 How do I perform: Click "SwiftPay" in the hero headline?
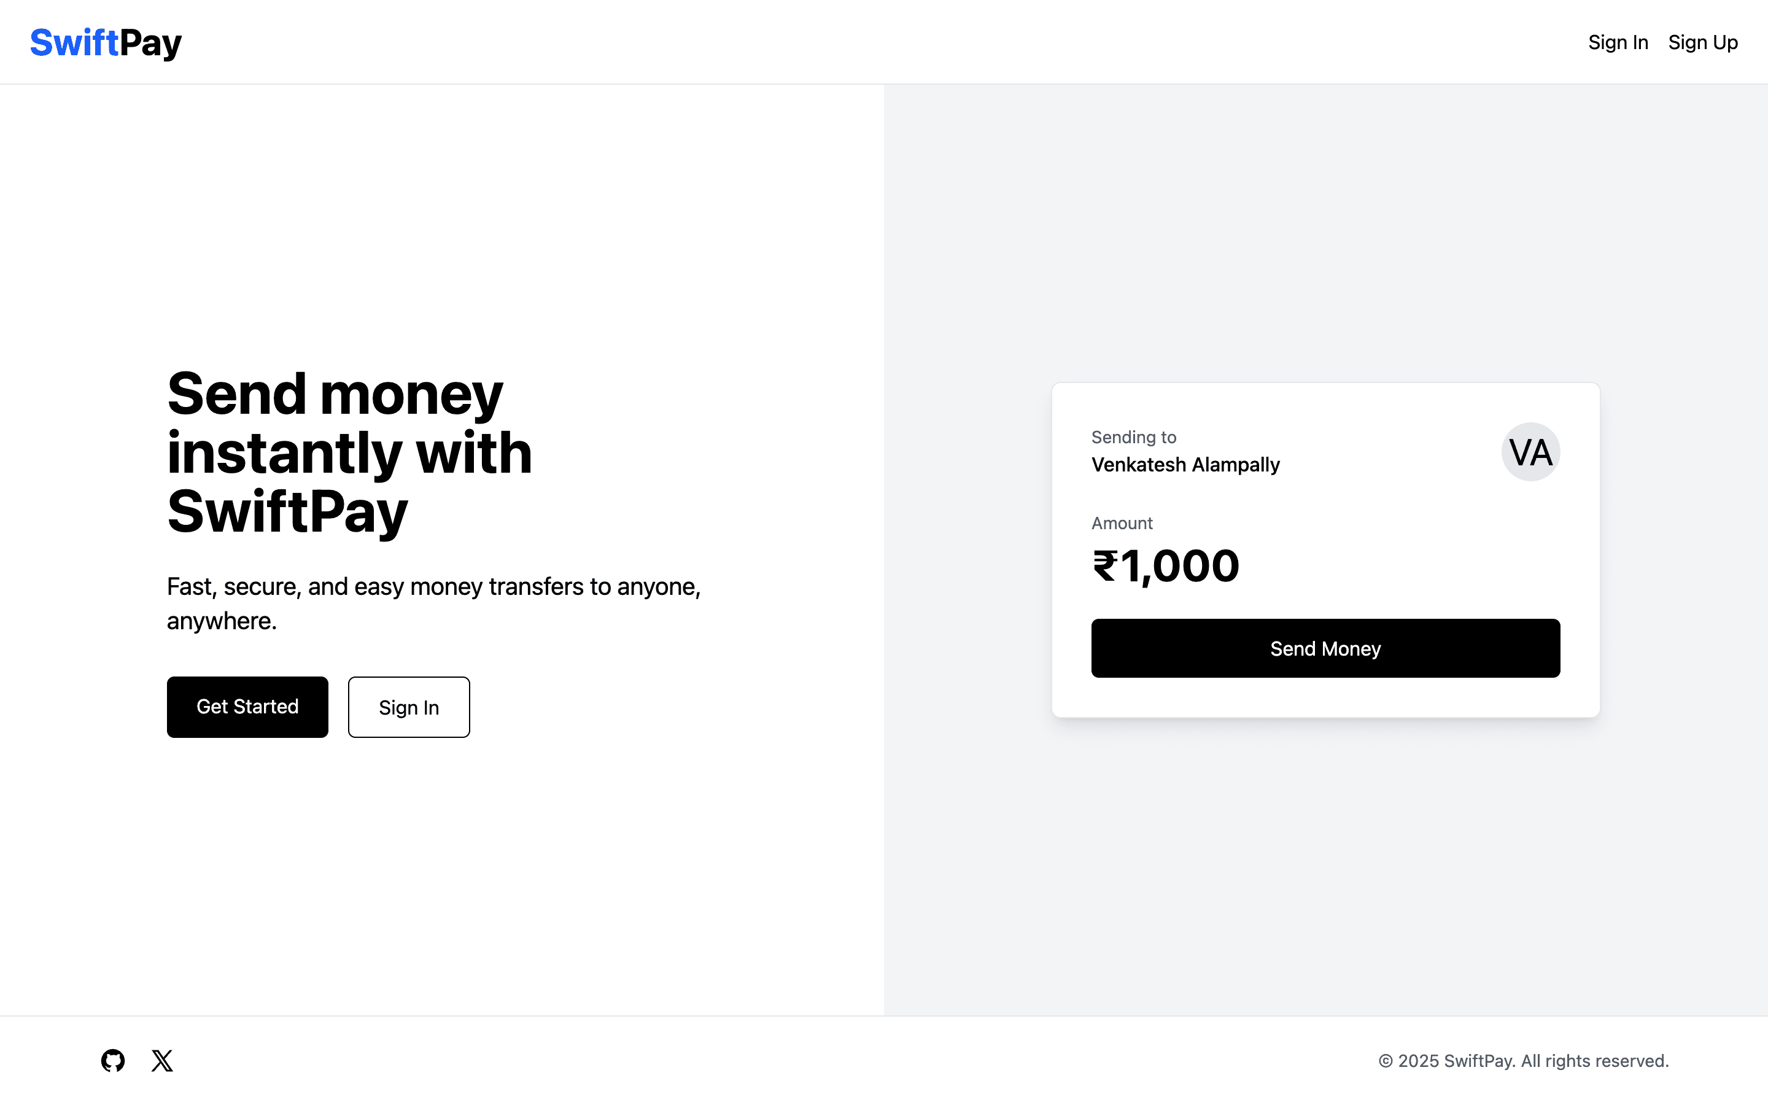point(287,511)
